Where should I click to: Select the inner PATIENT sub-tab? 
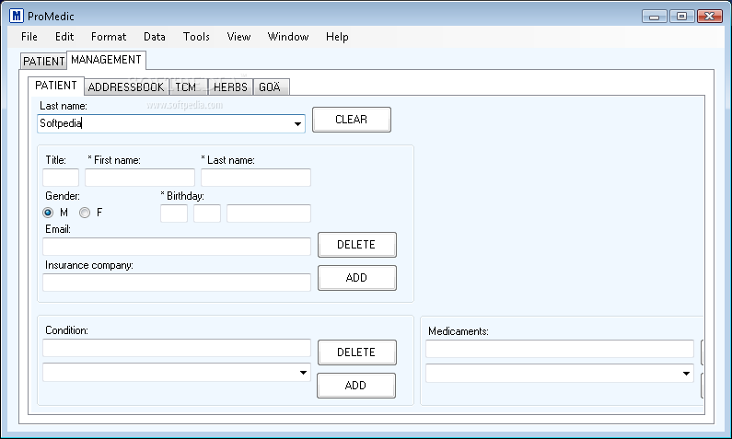coord(56,86)
